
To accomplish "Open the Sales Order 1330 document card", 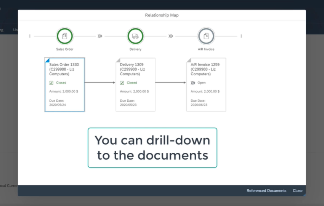I will coord(65,85).
